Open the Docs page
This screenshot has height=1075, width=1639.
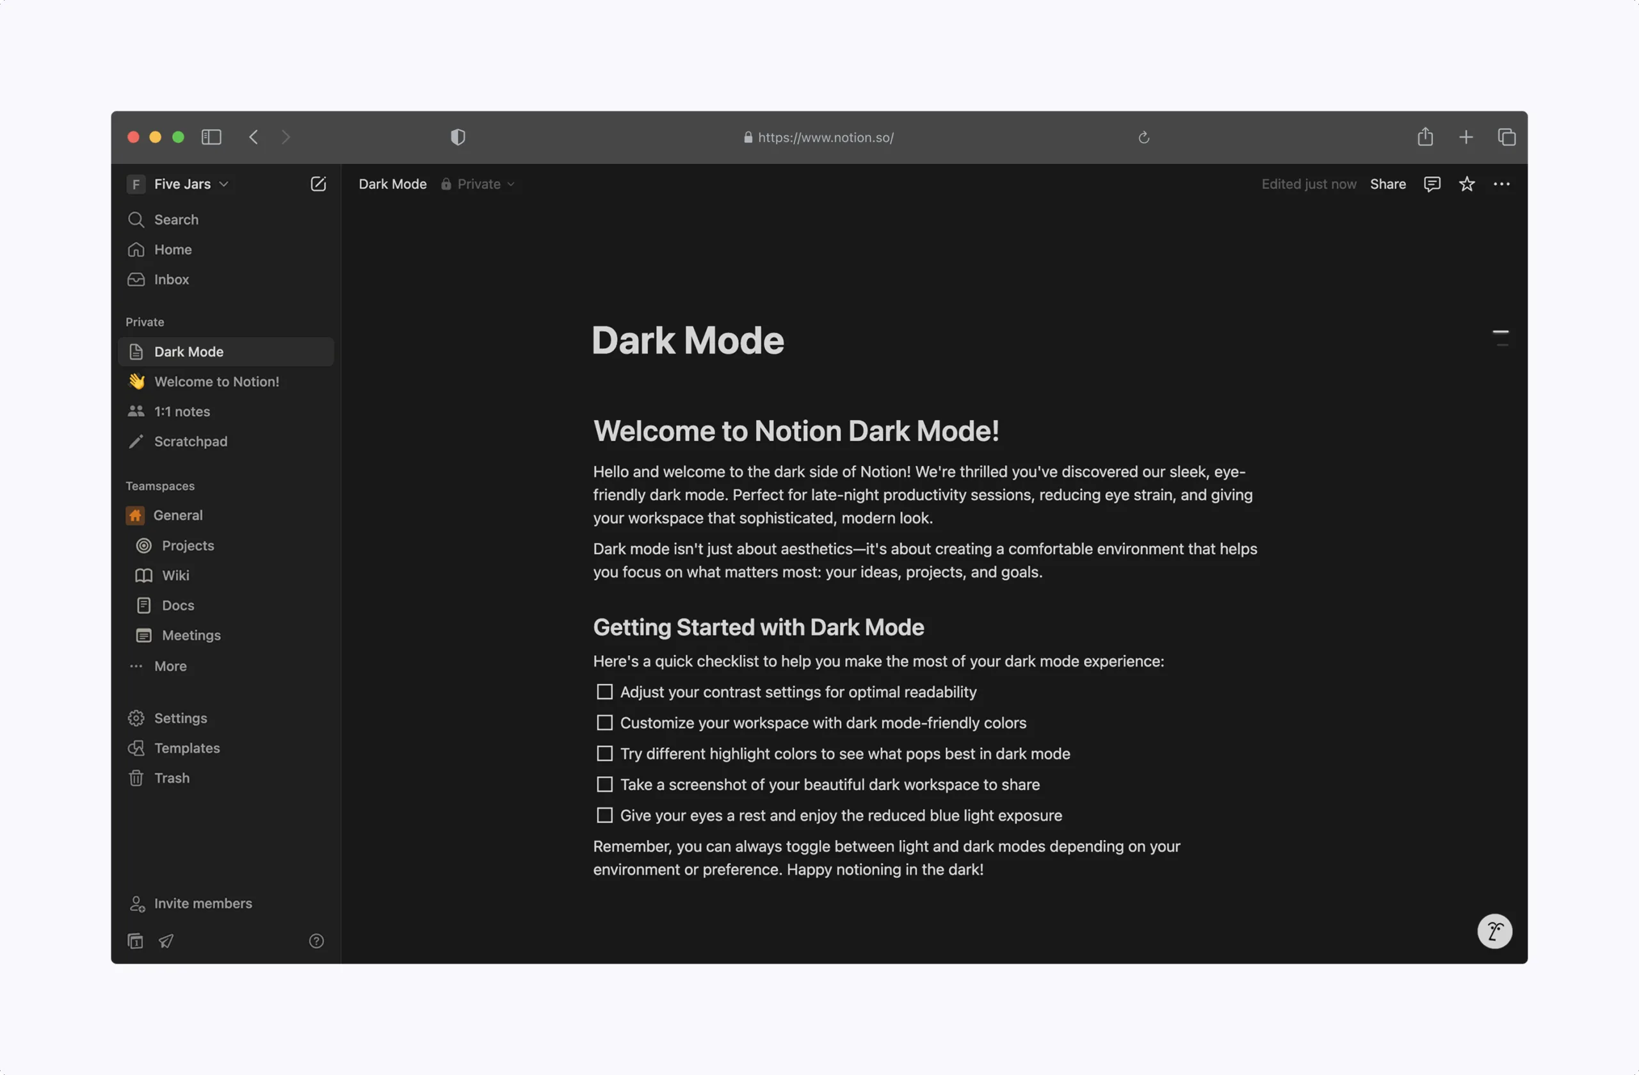(226, 605)
